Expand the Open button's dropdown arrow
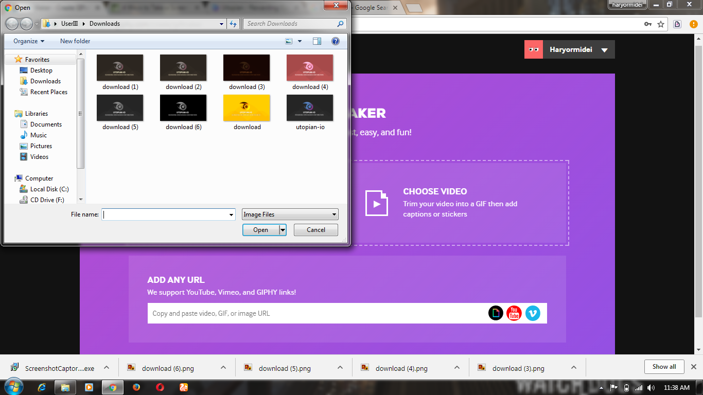703x395 pixels. pos(282,230)
